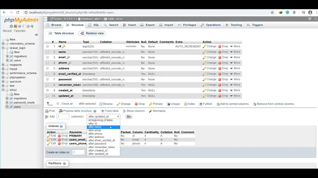Reload the page with the refresh icon
The image size is (318, 178).
click(18, 12)
